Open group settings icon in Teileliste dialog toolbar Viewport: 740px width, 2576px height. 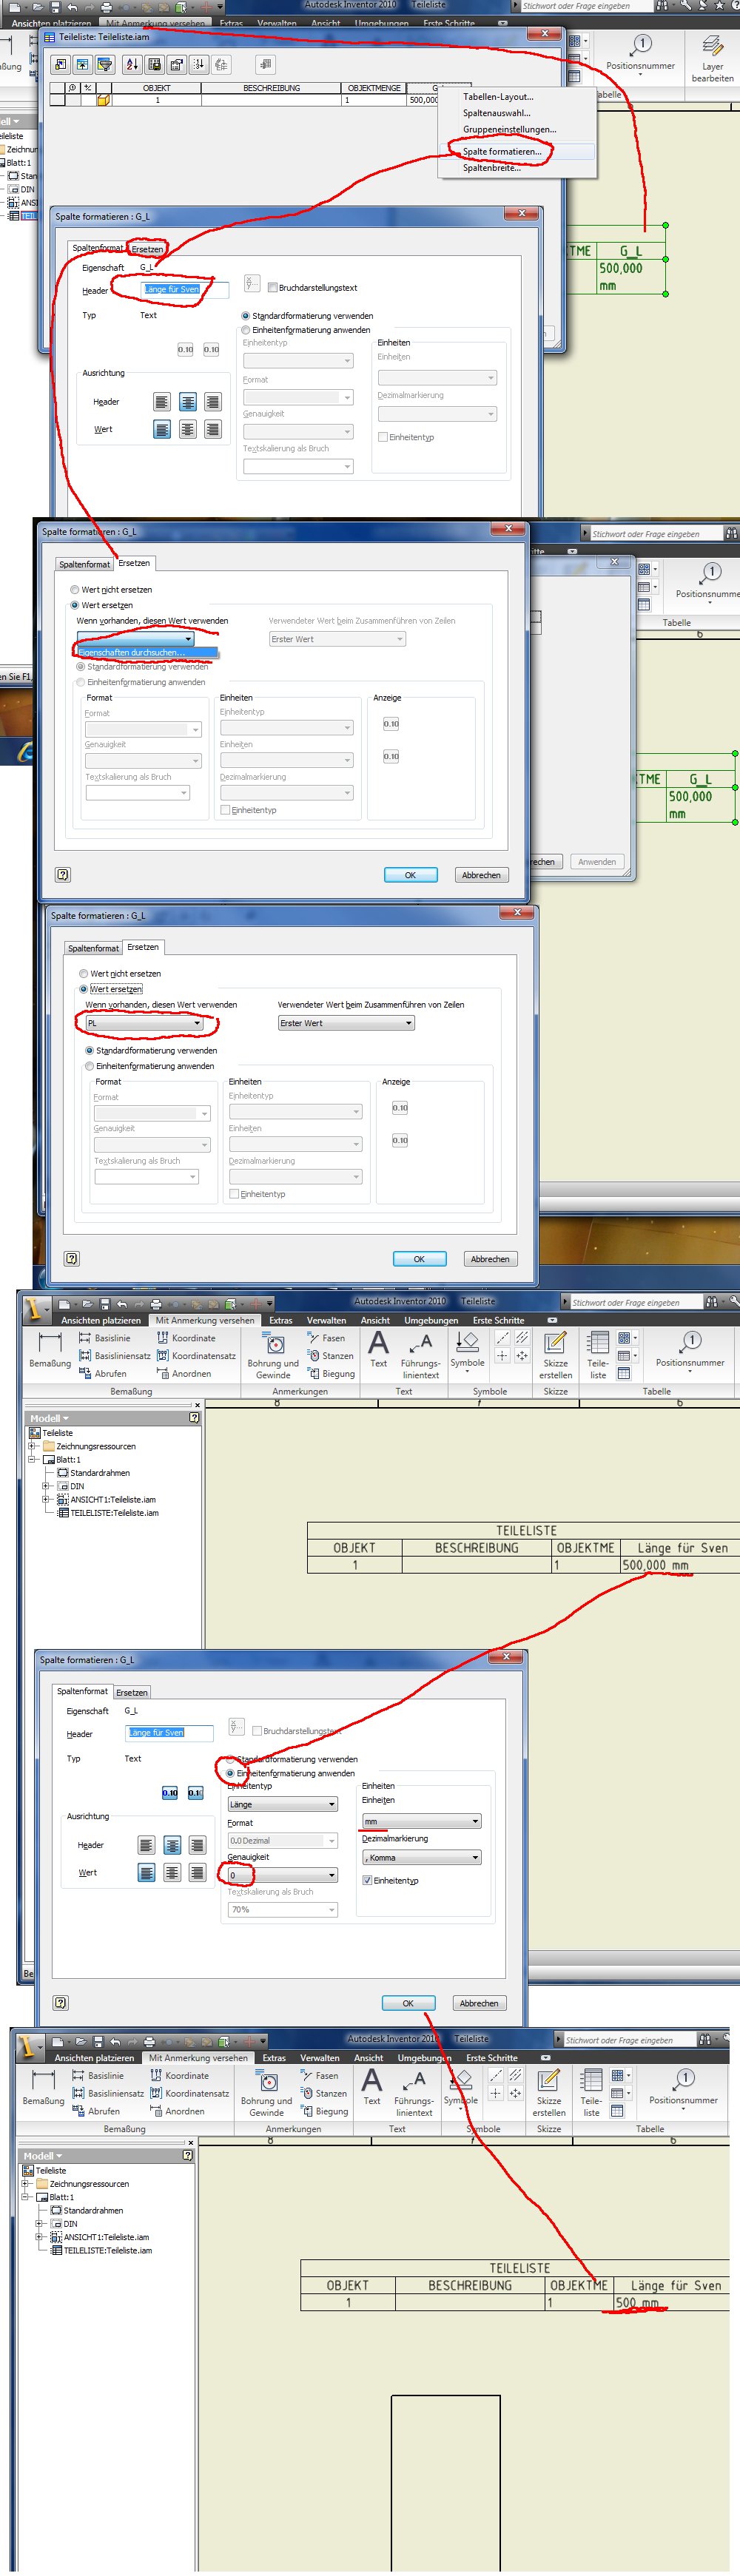[x=83, y=64]
